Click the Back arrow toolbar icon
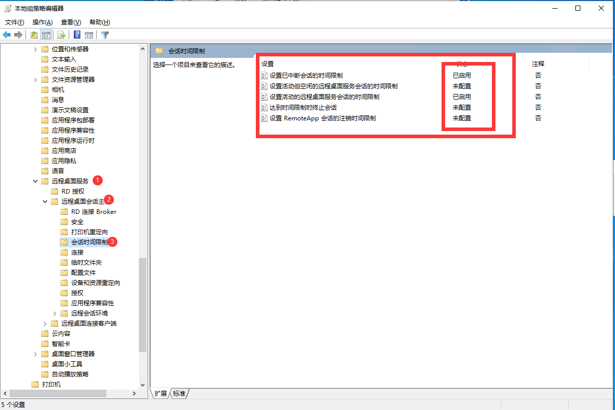This screenshot has height=410, width=615. 7,35
